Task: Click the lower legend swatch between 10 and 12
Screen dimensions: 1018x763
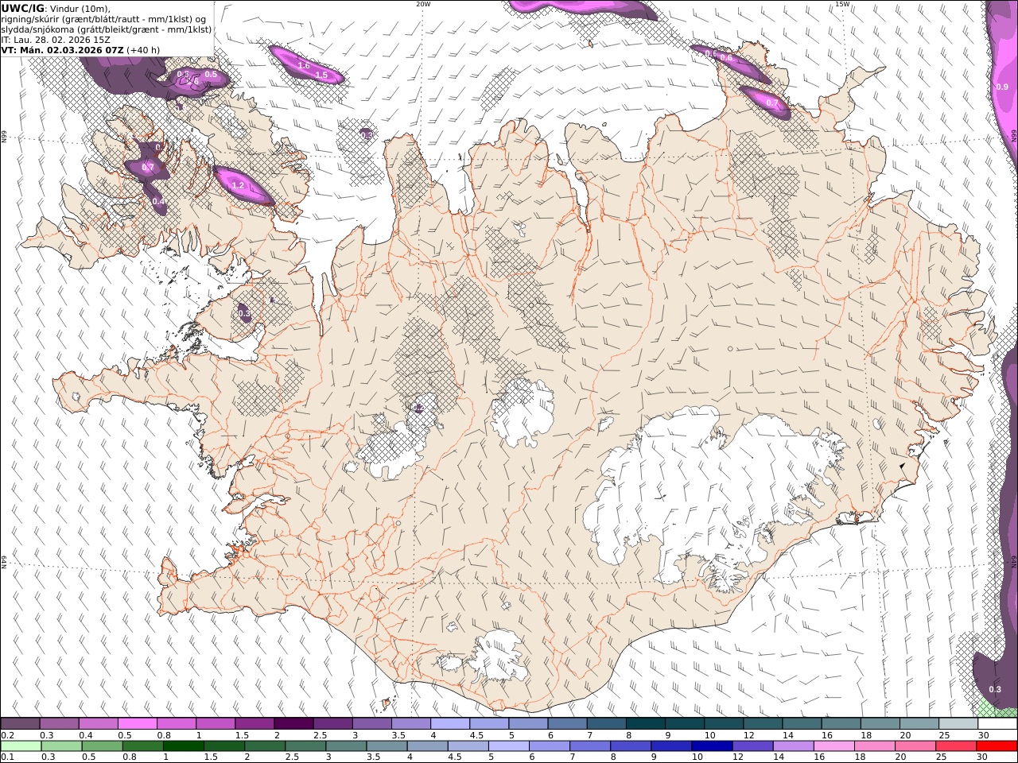Action: [712, 746]
